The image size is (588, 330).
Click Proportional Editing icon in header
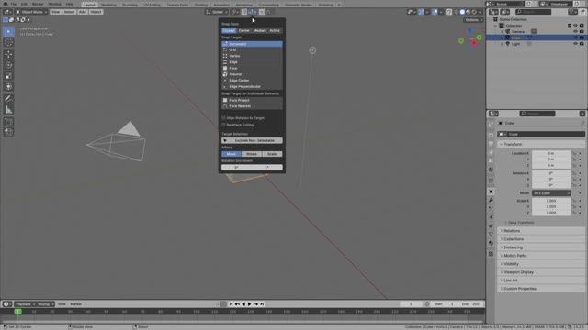pos(262,12)
